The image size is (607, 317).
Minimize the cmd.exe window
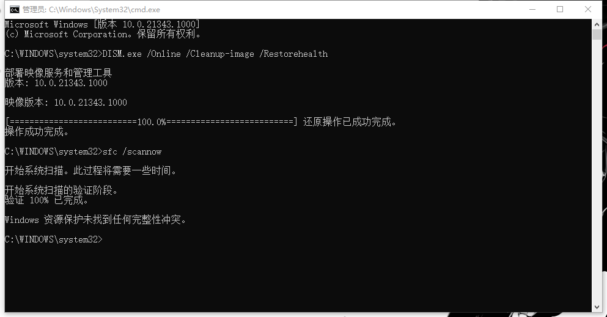[x=532, y=9]
